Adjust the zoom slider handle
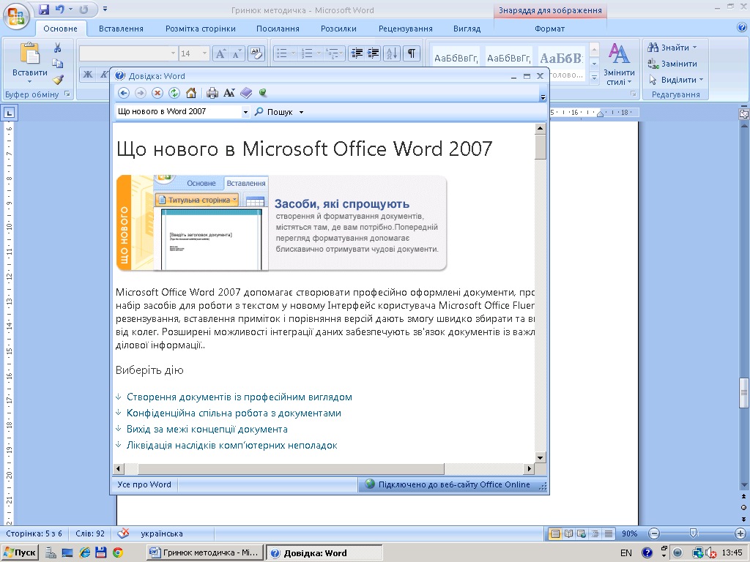 693,533
